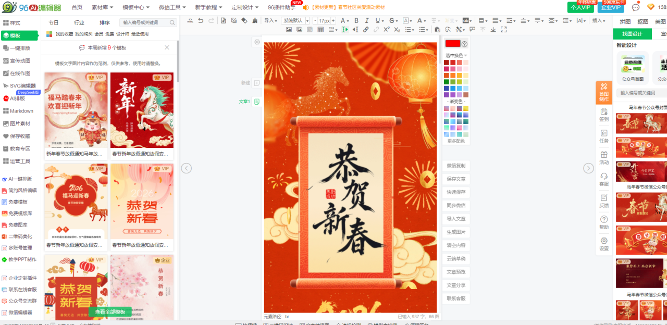Switch to the 节日 holiday tab
Image resolution: width=667 pixels, height=325 pixels.
tap(54, 23)
